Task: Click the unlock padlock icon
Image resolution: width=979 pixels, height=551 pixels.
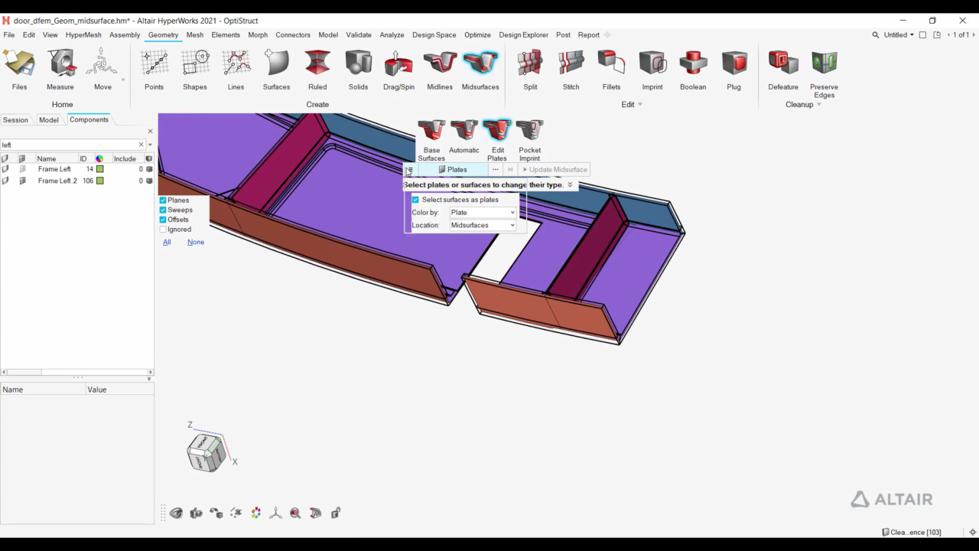Action: click(x=336, y=513)
